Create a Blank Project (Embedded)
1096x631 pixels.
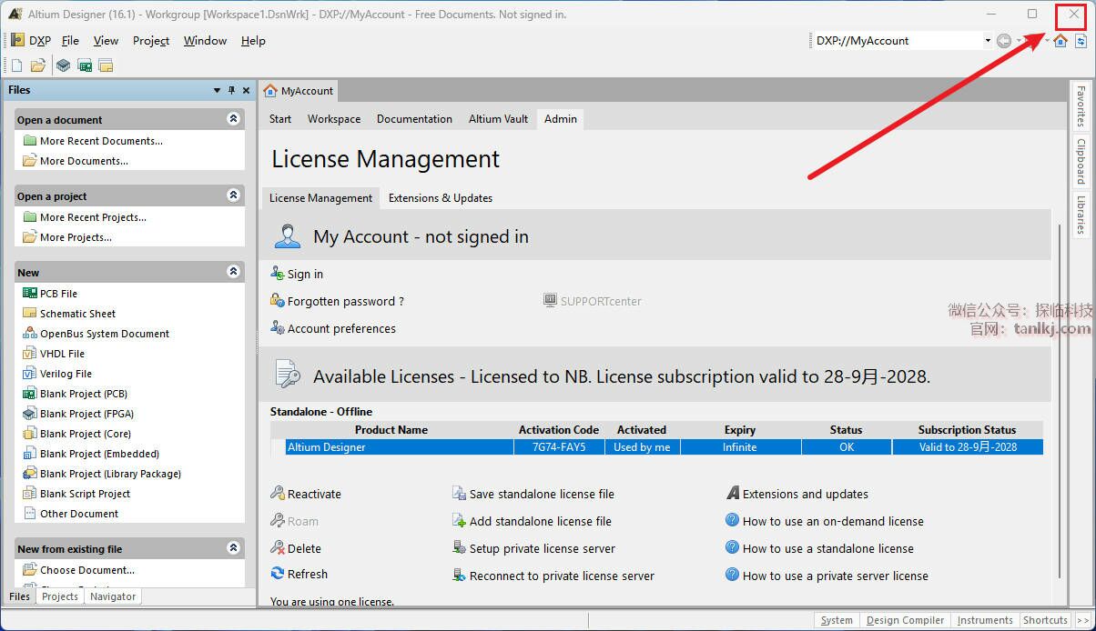[99, 454]
